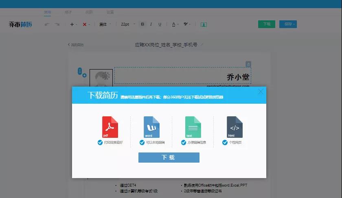Choose the HTML file format icon
Screen dimensions: 342x198
point(235,127)
